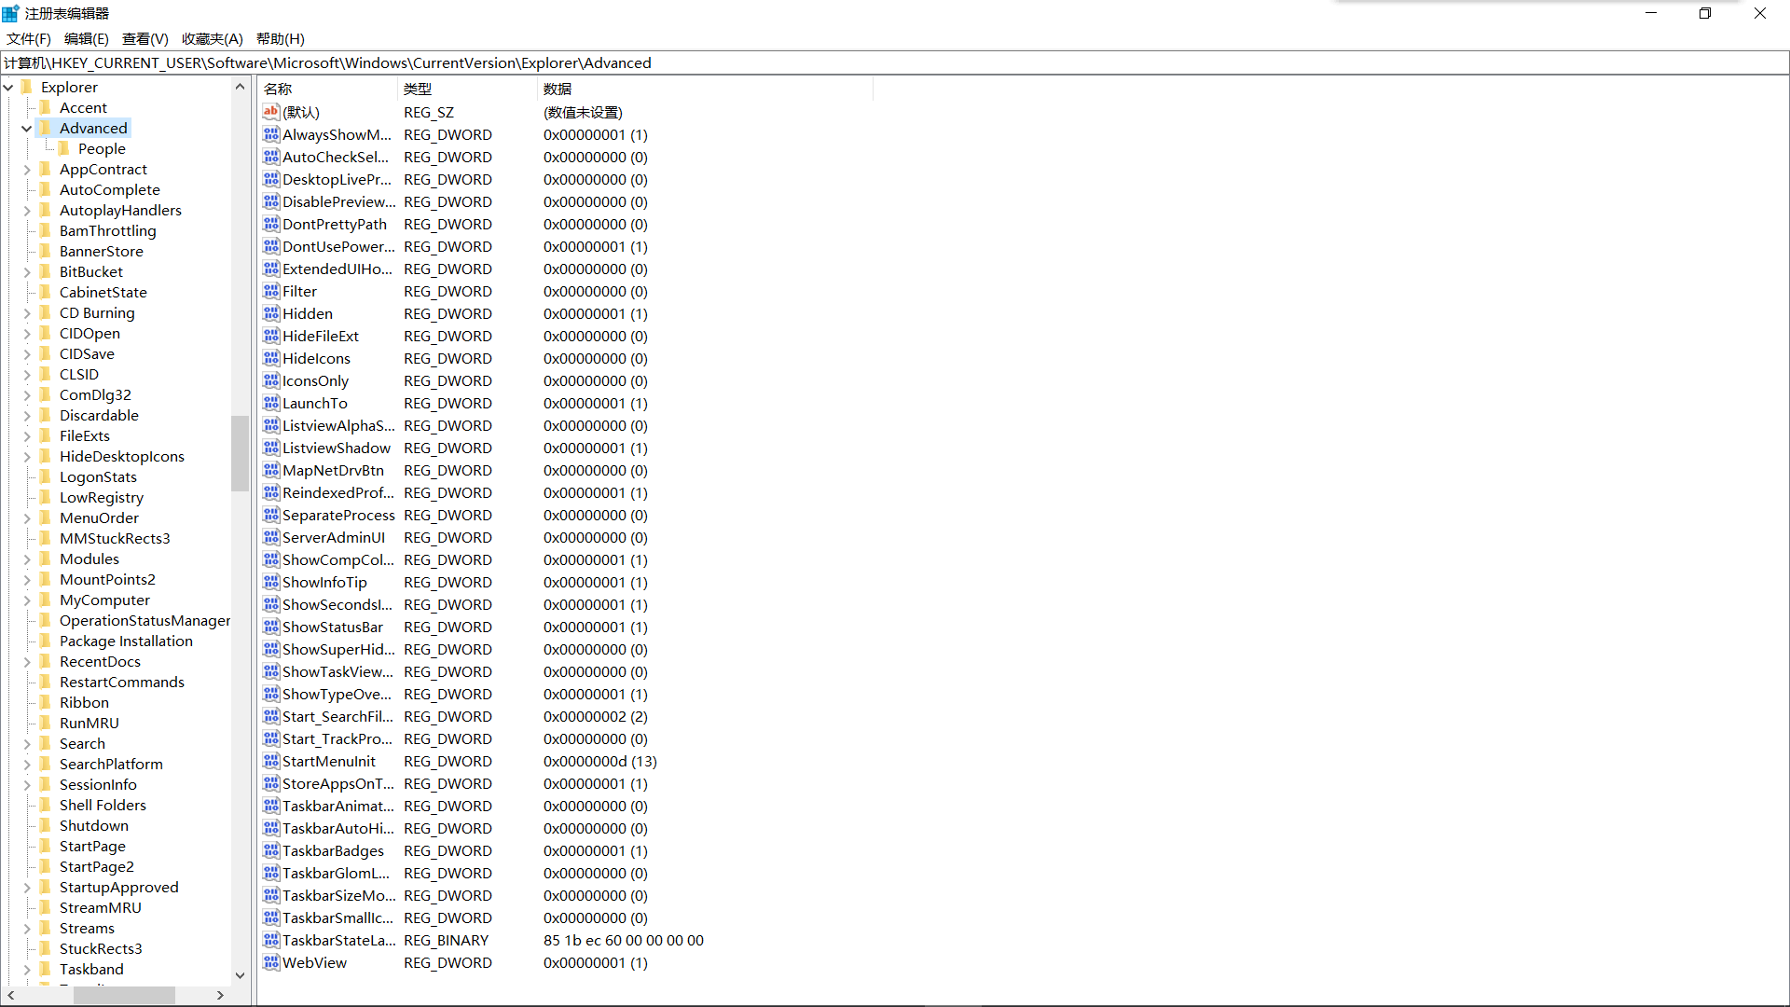Screen dimensions: 1790x1007
Task: Click the tree pane horizontal scrollbar thumb
Action: coord(125,995)
